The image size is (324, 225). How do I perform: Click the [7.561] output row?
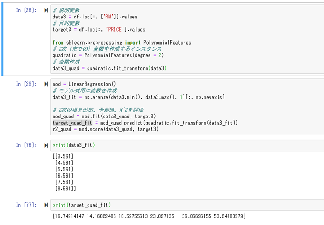tap(64, 182)
